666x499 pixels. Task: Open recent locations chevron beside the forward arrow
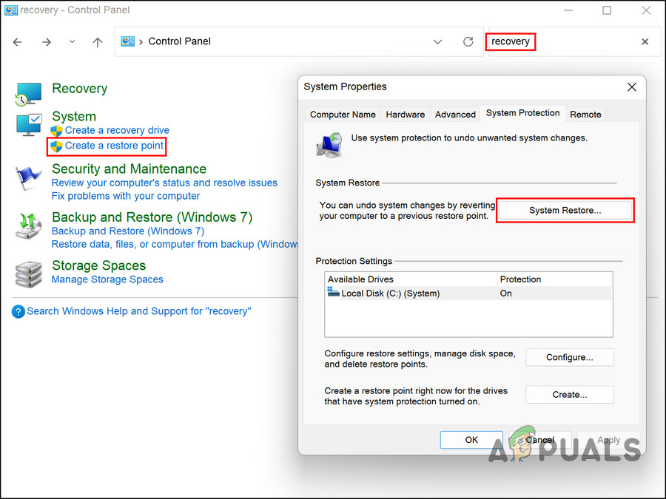[73, 41]
